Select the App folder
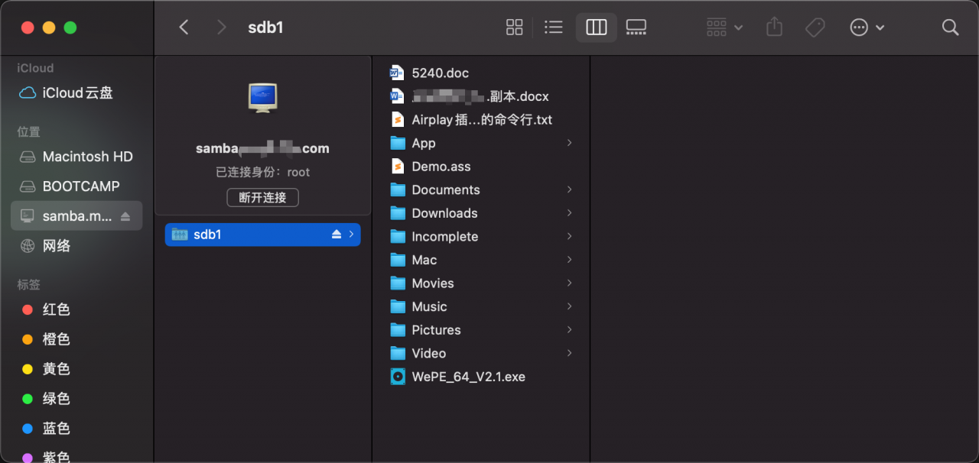The width and height of the screenshot is (979, 463). pyautogui.click(x=481, y=144)
